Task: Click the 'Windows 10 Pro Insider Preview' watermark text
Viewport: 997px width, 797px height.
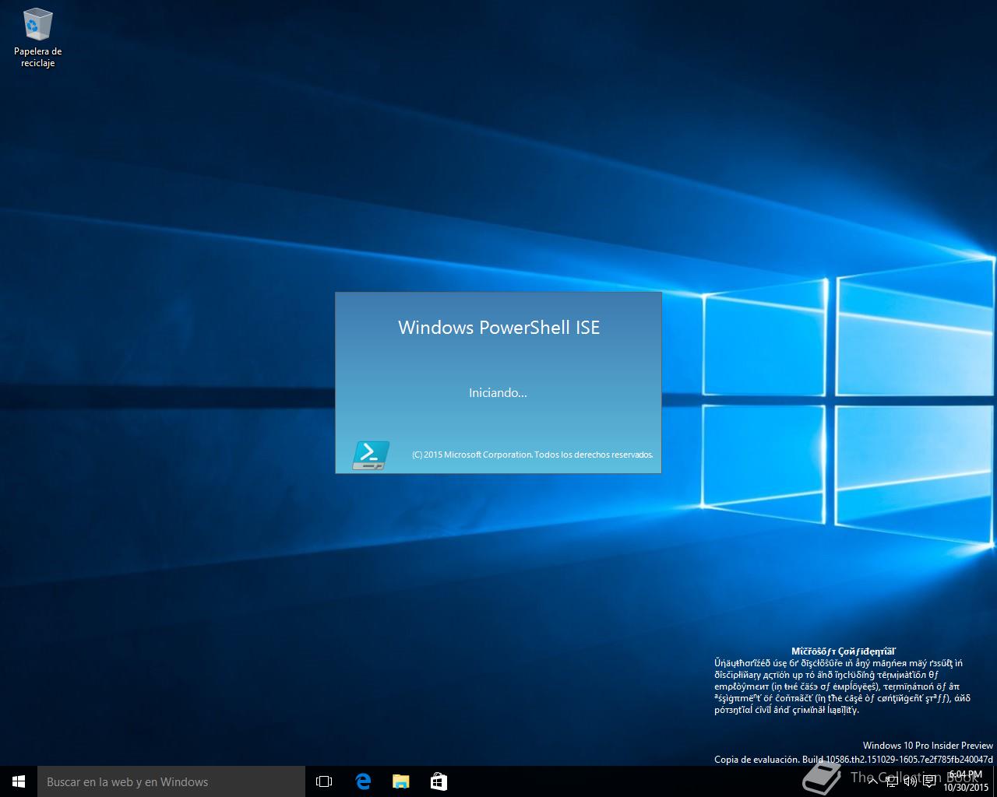Action: click(x=928, y=746)
